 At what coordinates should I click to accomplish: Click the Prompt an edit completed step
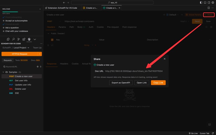12,24
